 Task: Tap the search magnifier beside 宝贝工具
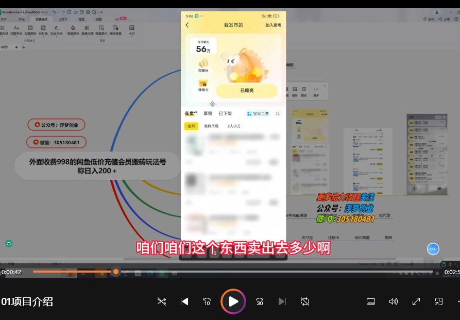click(278, 113)
